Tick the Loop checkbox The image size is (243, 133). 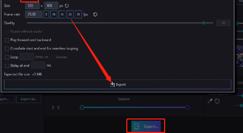(x=7, y=57)
